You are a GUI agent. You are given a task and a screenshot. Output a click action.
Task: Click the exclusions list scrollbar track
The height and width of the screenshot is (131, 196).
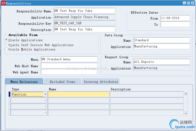186,103
